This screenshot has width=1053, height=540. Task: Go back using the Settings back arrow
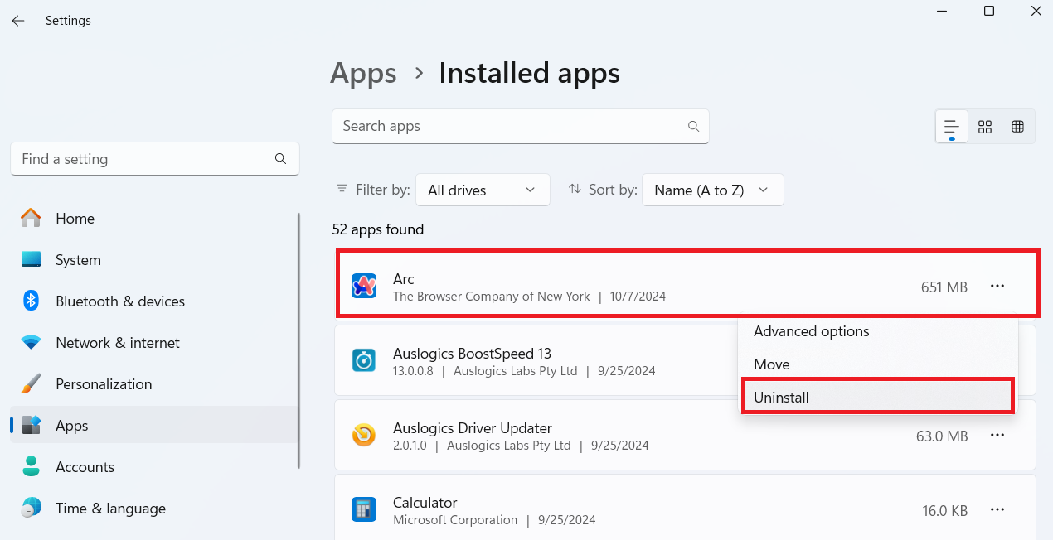(18, 21)
